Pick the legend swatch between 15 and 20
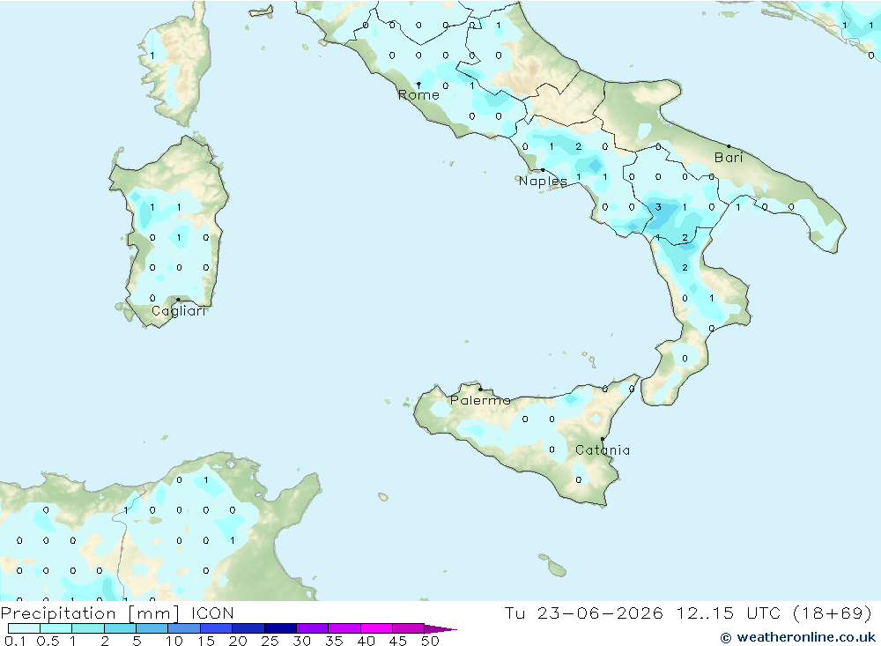 pos(217,628)
